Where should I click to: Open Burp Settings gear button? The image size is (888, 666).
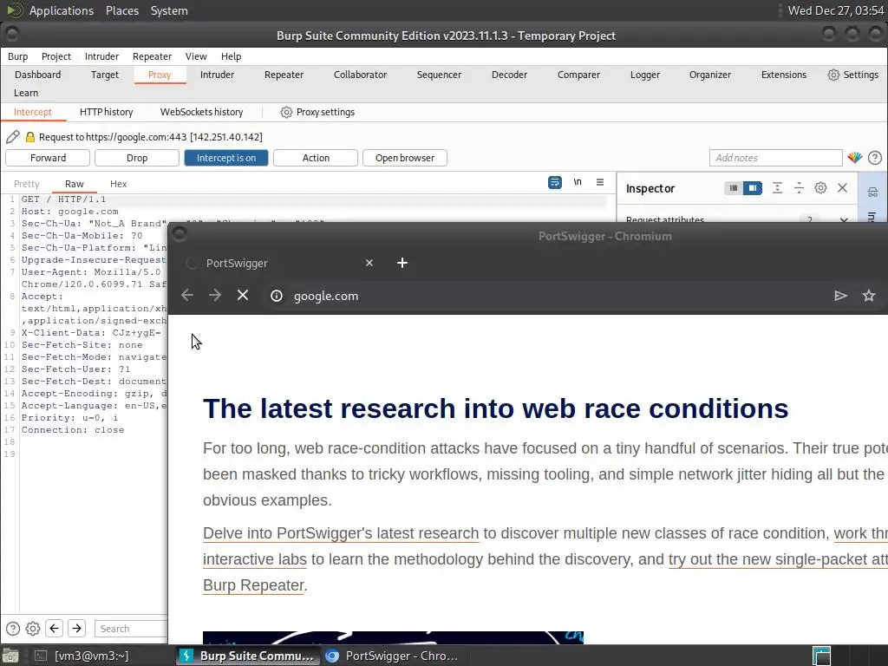click(853, 75)
